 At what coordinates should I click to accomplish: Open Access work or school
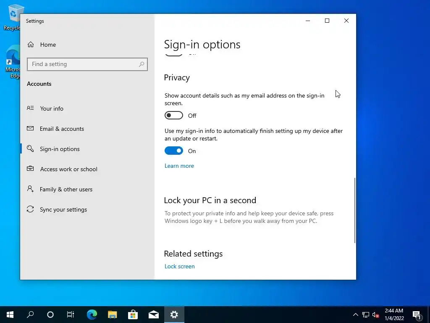[87, 169]
